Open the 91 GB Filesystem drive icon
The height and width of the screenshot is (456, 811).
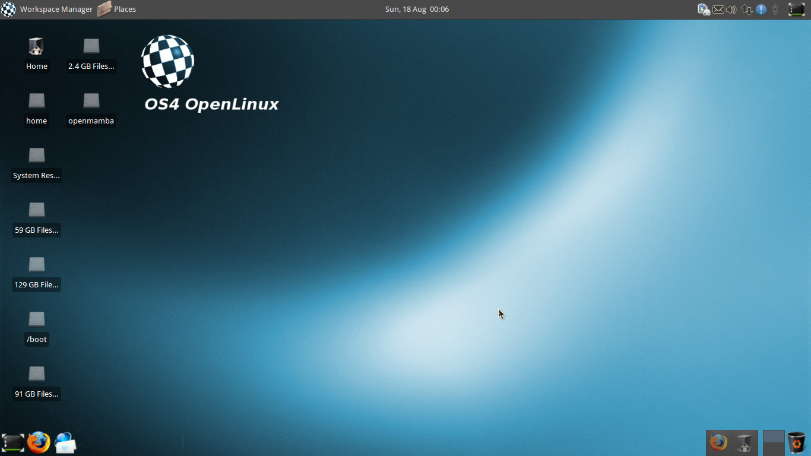click(36, 374)
